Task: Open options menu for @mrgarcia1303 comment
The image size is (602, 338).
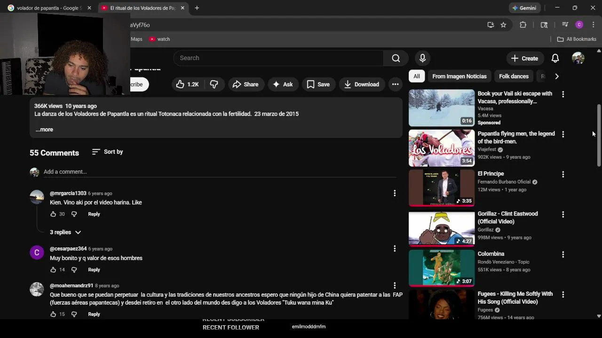Action: [395, 193]
